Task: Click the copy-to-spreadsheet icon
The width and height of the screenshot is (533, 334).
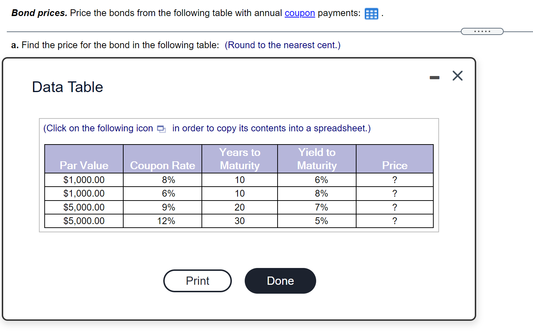Action: (x=161, y=128)
